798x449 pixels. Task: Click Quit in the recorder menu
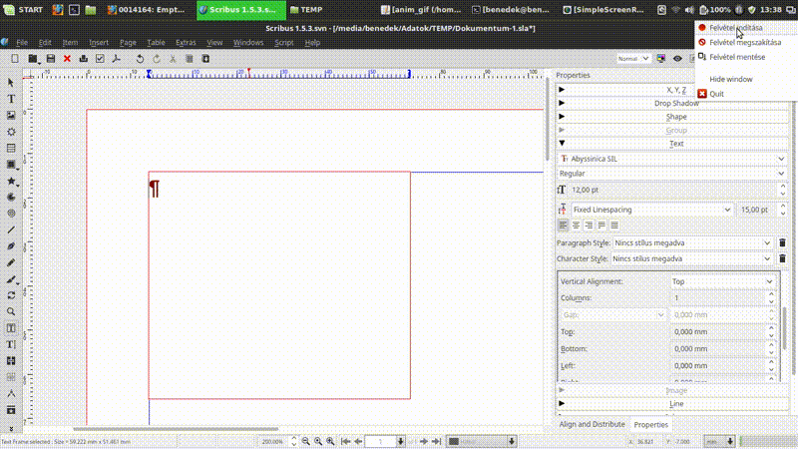pyautogui.click(x=716, y=94)
